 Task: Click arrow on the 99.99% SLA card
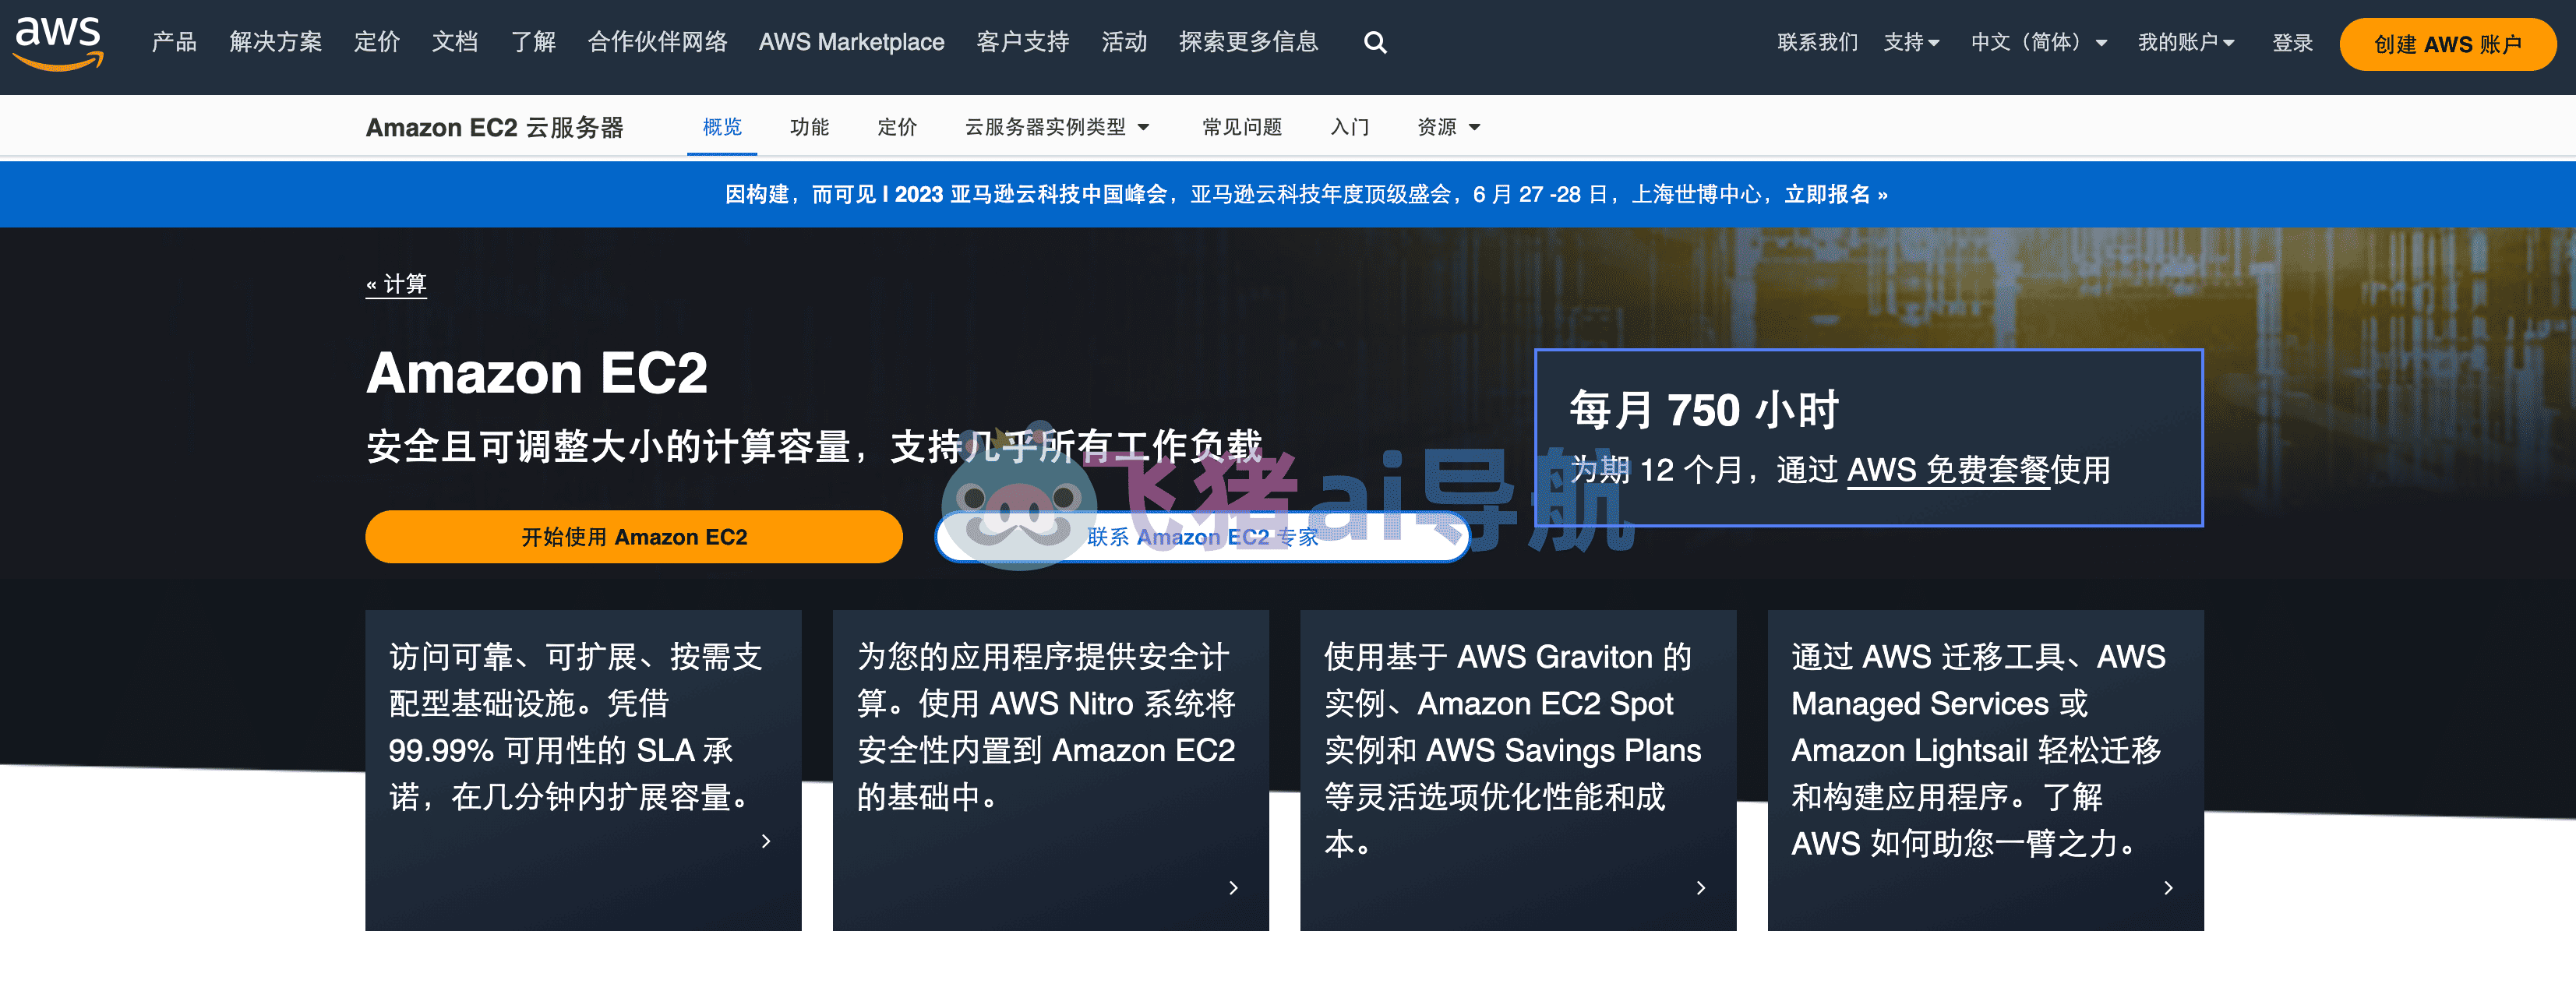click(766, 841)
